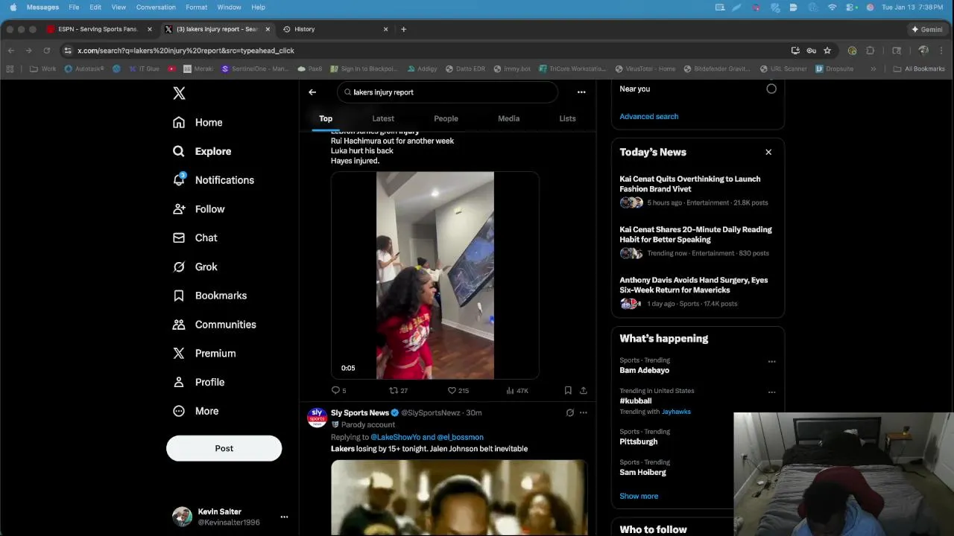Open @el_bossmon mention link
Screen dimensions: 954x536
point(461,437)
